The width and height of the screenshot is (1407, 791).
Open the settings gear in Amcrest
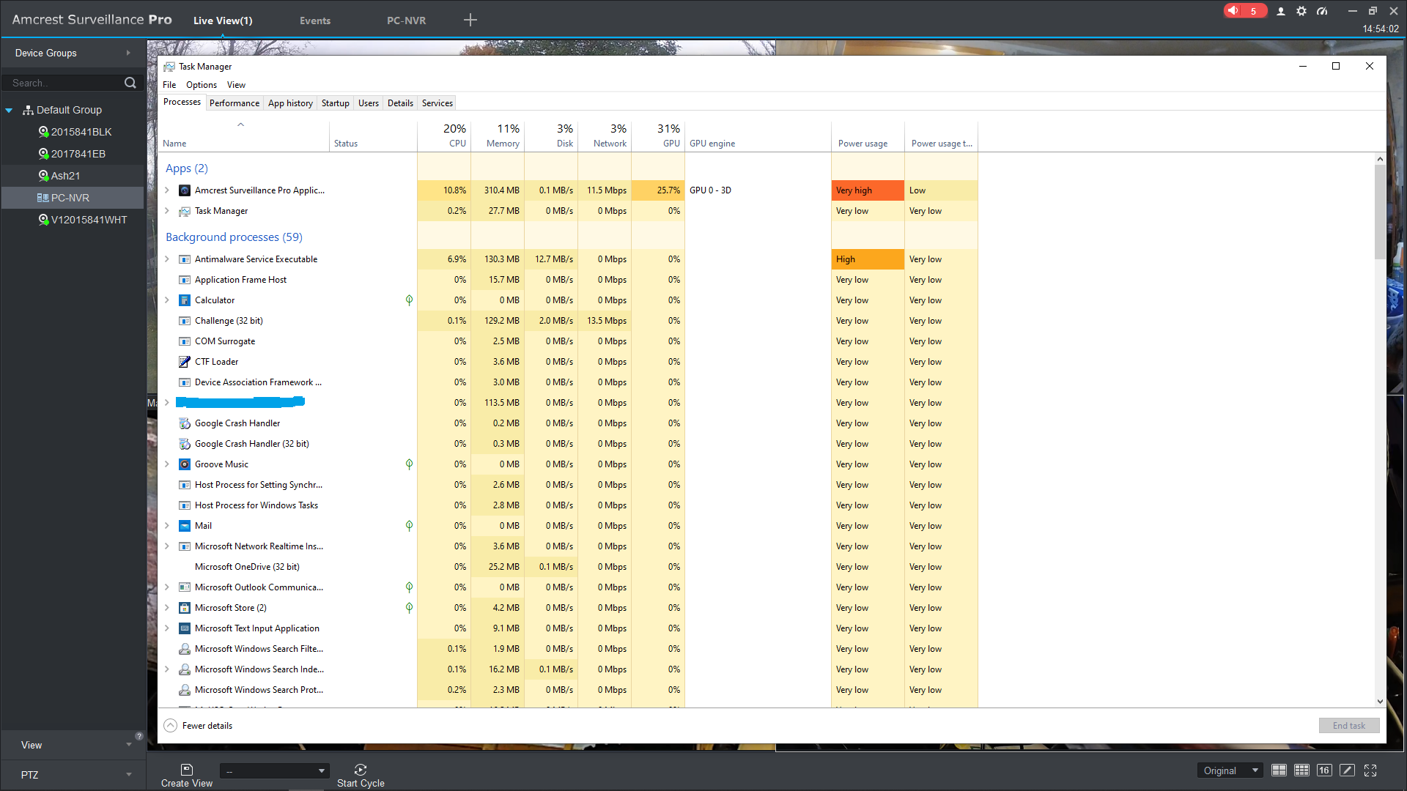coord(1301,11)
